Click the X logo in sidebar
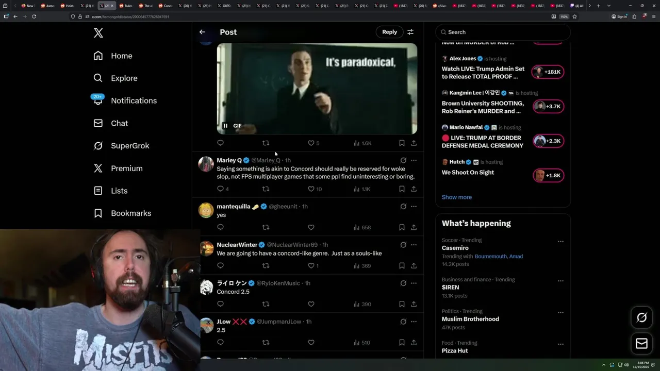Image resolution: width=660 pixels, height=371 pixels. coord(98,33)
